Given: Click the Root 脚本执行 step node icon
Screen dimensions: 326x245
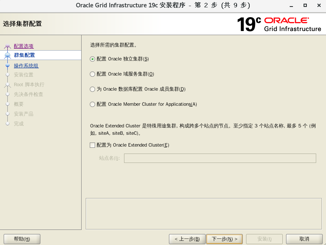Looking at the screenshot, I should 8,85.
